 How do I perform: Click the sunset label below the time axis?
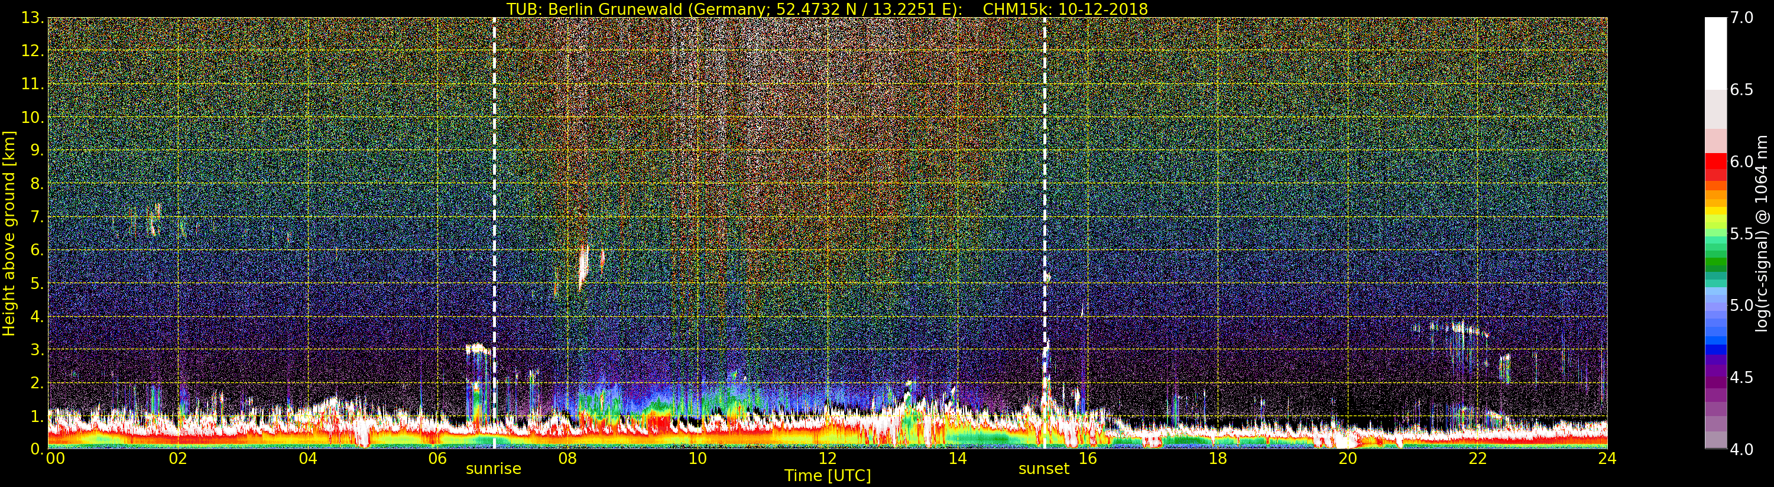(1043, 469)
